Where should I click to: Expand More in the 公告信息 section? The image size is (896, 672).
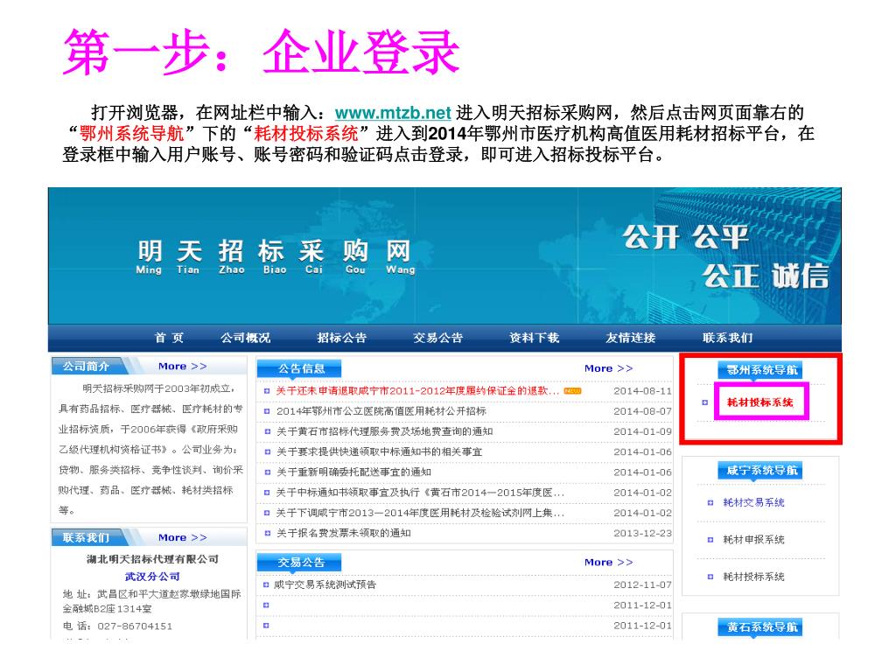(x=608, y=368)
